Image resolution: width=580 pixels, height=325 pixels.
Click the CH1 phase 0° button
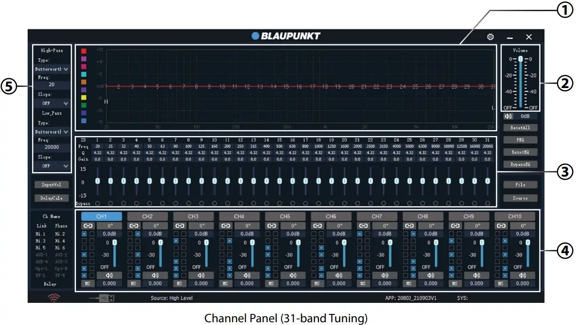[109, 226]
